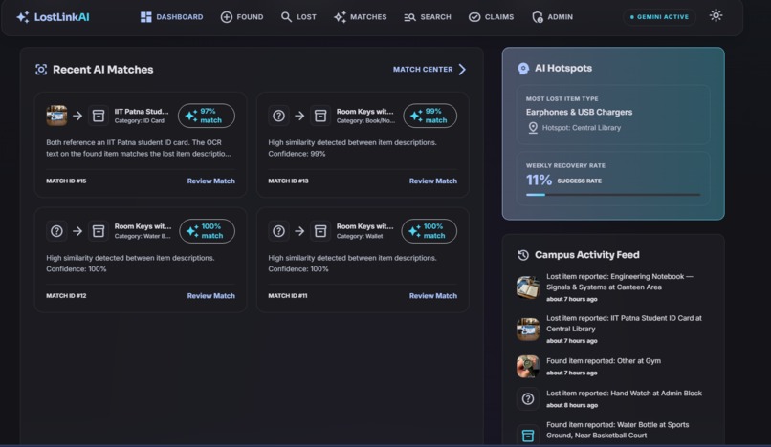Click 100% match badge in Match #11 card

[430, 231]
